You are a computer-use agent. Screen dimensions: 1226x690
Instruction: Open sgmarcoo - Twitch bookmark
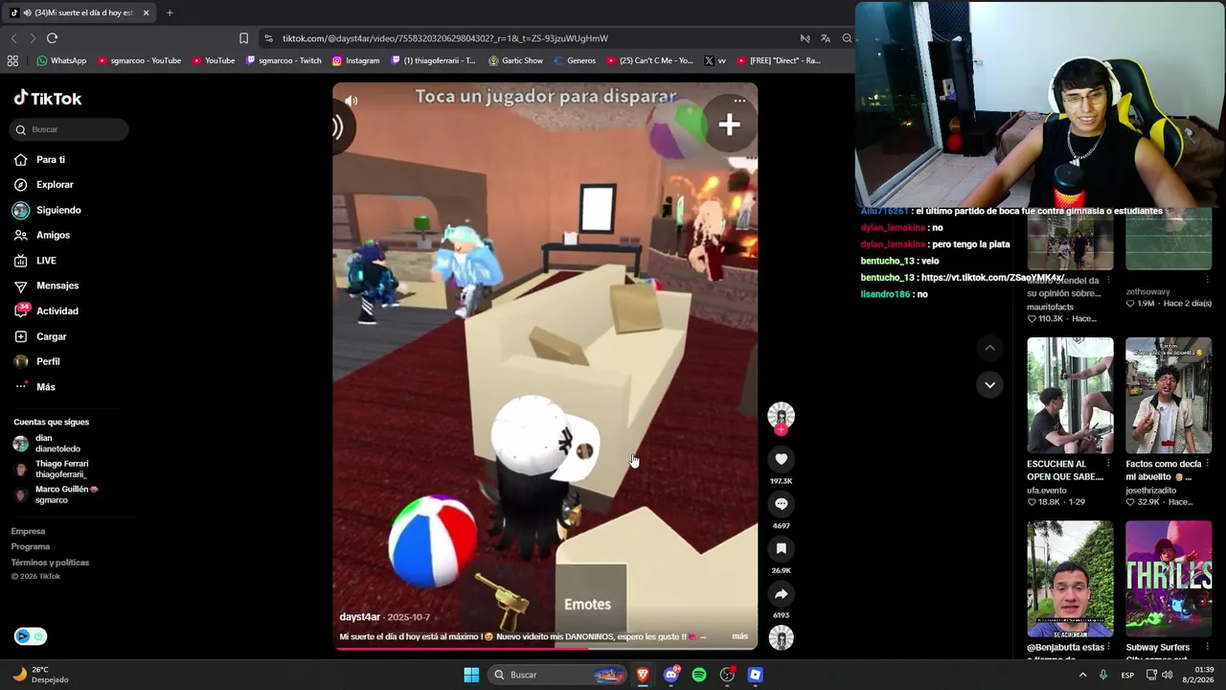click(284, 60)
